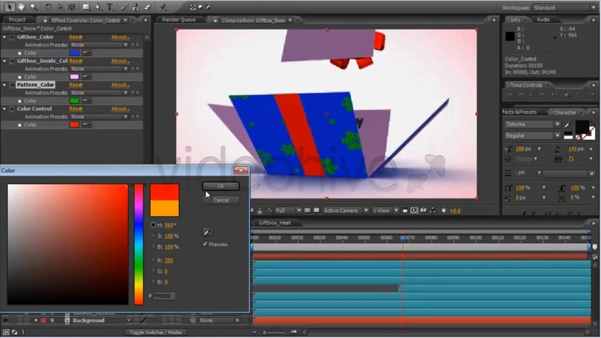The image size is (601, 338).
Task: Open Giftbox_Color Animation Presets dropdown
Action: point(99,45)
